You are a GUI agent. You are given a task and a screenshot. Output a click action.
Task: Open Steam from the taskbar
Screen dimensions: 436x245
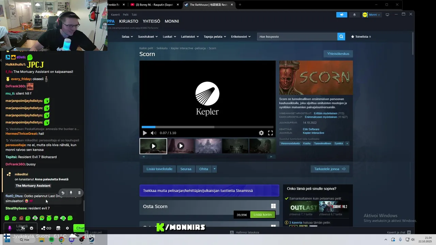point(92,240)
